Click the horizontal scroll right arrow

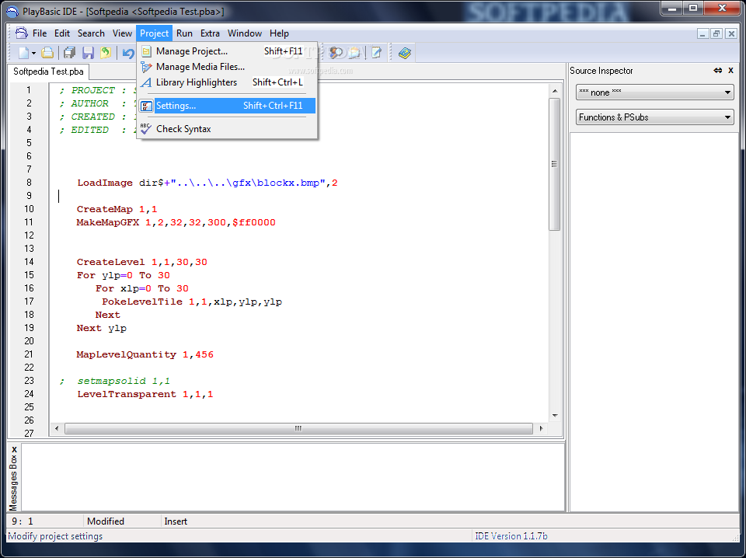click(541, 429)
